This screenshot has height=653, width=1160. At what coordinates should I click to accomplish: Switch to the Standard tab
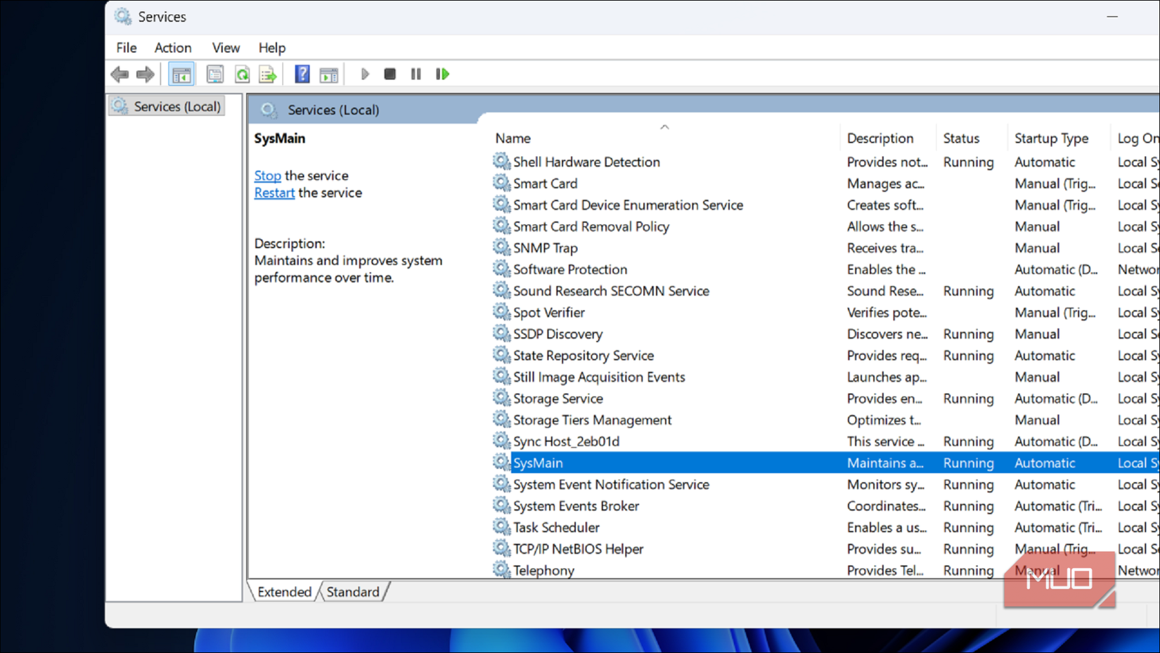353,592
